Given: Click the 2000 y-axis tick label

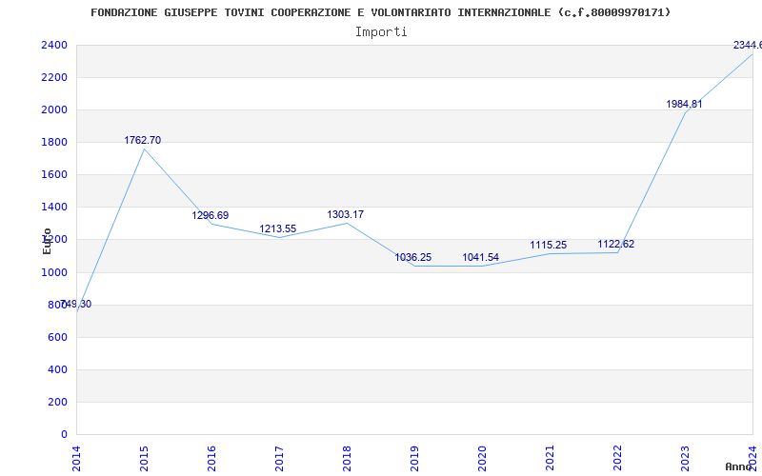Looking at the screenshot, I should (x=54, y=109).
